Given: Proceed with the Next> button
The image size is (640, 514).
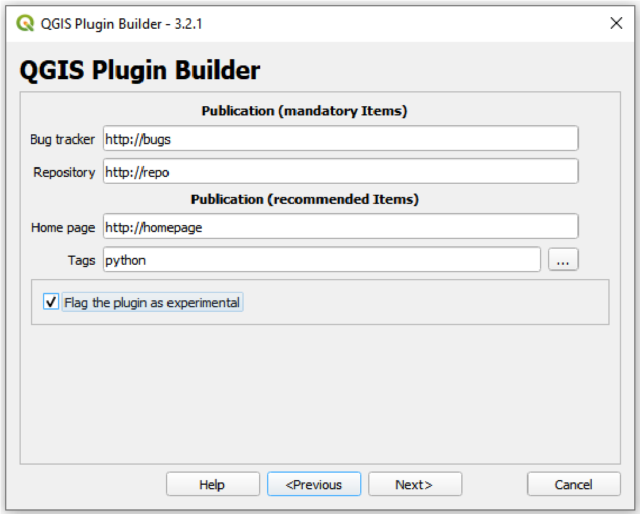Looking at the screenshot, I should (x=415, y=484).
